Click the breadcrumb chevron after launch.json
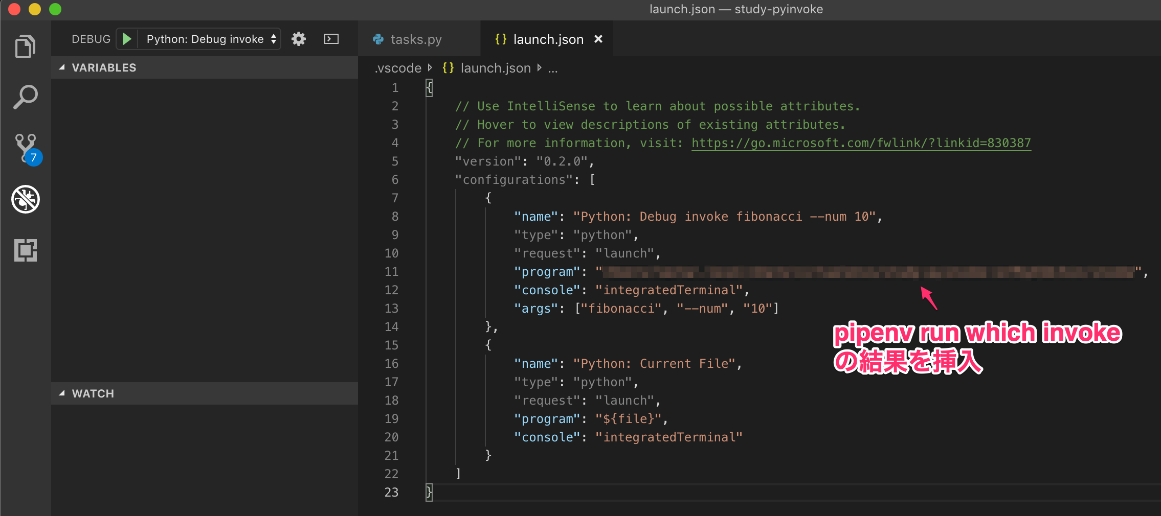This screenshot has width=1161, height=516. [540, 67]
